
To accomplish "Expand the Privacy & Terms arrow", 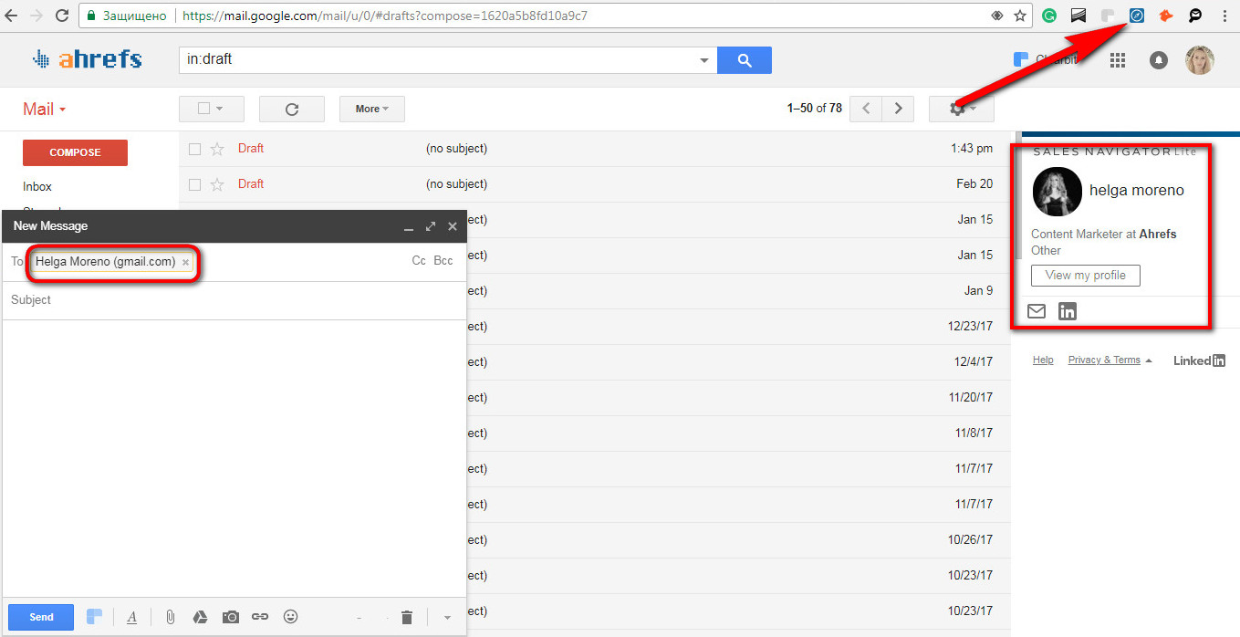I will (x=1149, y=360).
